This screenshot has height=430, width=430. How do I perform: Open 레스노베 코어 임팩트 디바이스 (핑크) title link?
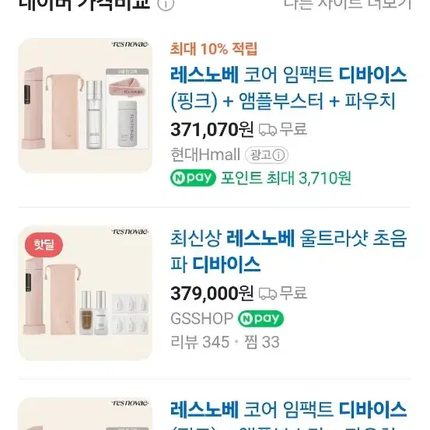(x=288, y=88)
